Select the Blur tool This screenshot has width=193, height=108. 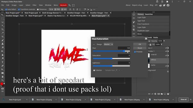point(2,55)
